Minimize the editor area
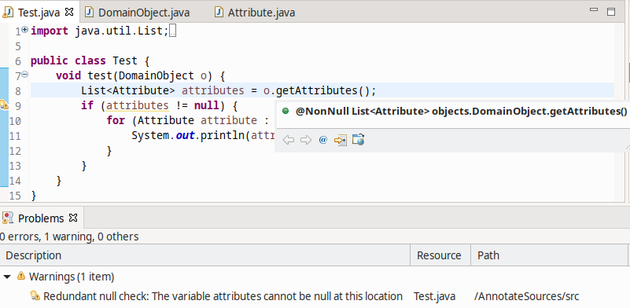 tap(594, 10)
